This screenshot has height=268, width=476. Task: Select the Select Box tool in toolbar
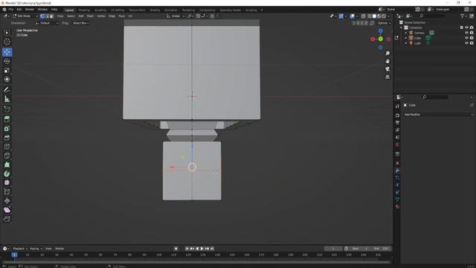tap(7, 33)
